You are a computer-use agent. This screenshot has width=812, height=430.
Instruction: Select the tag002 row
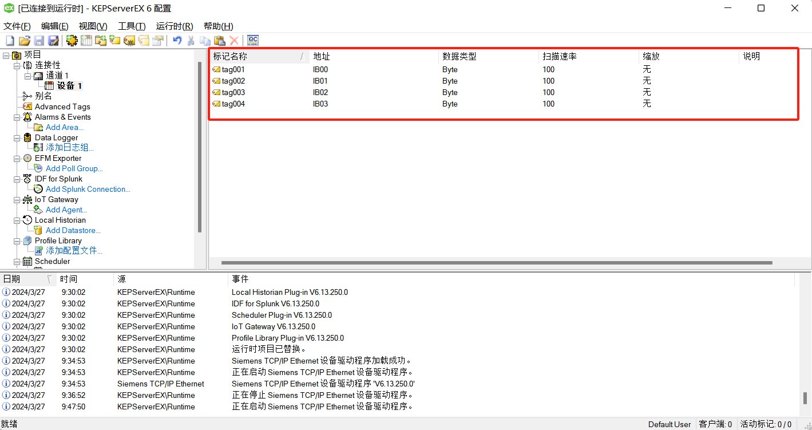504,81
